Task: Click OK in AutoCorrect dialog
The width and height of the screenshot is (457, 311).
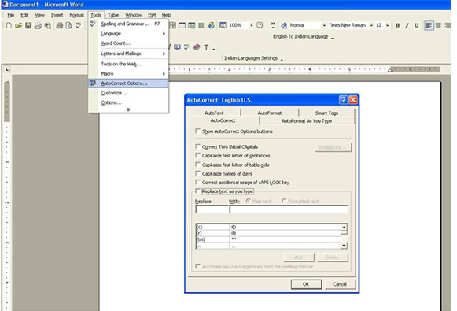Action: [x=306, y=284]
